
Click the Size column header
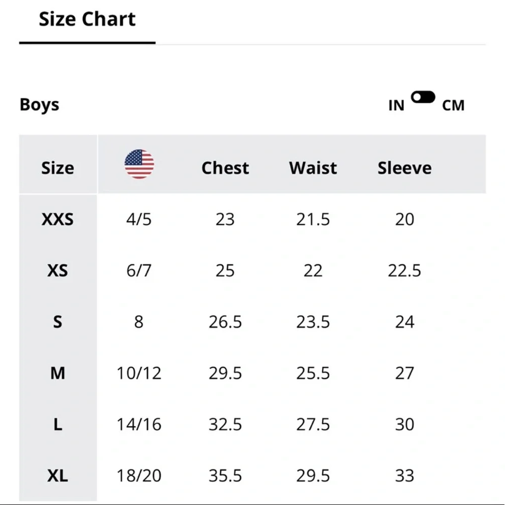click(58, 168)
